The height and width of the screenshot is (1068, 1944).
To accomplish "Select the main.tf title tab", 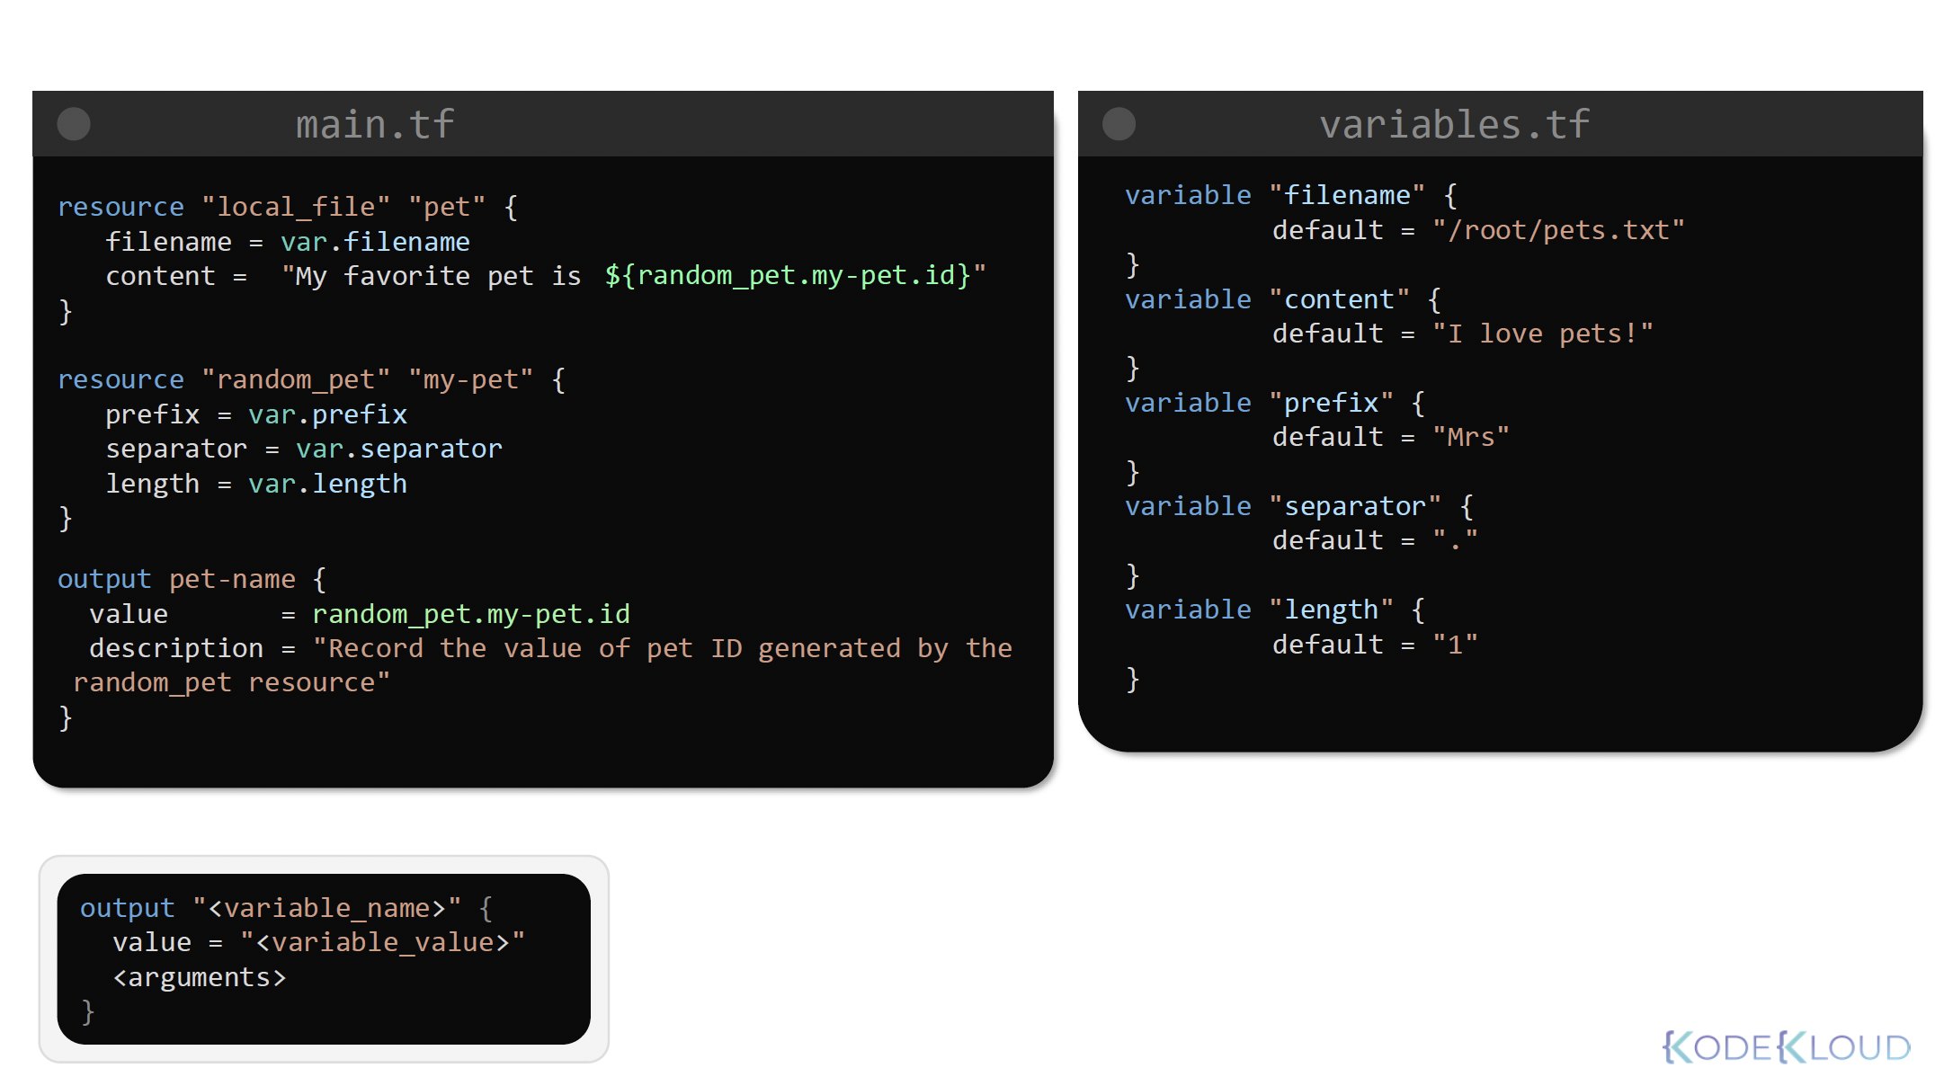I will pos(375,124).
